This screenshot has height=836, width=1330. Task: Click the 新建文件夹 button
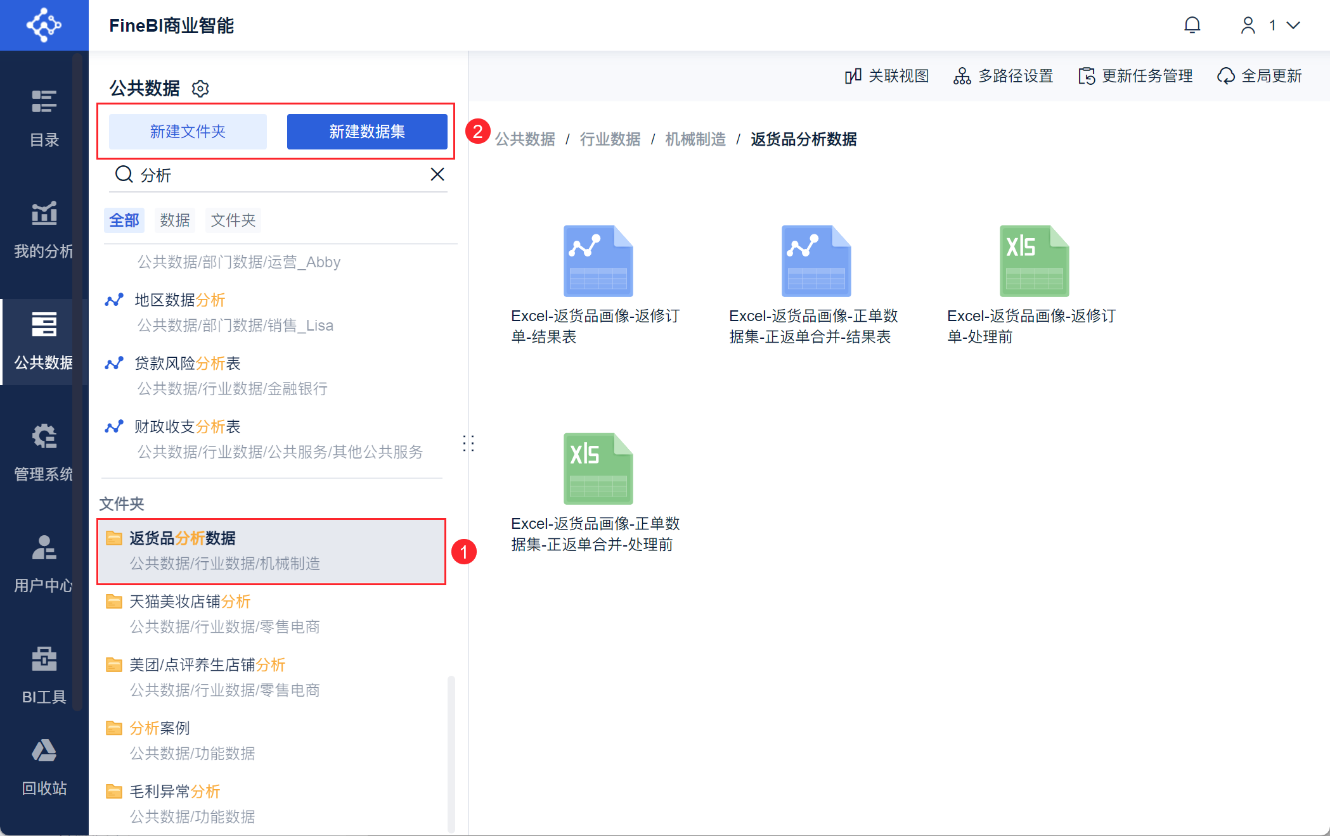click(188, 132)
